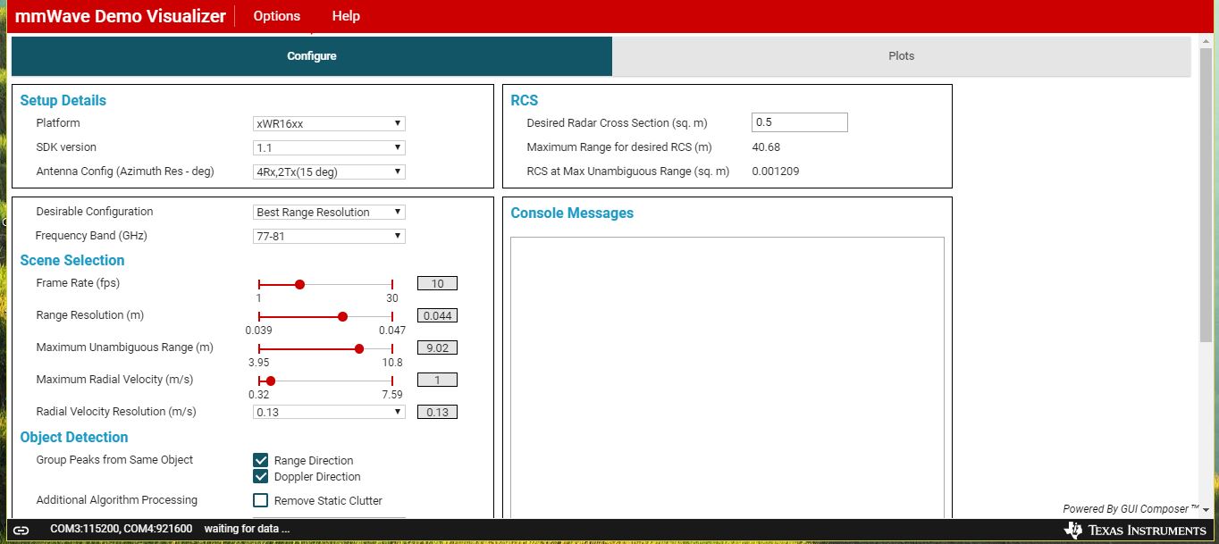Select the Configure tab
The height and width of the screenshot is (544, 1219).
312,55
